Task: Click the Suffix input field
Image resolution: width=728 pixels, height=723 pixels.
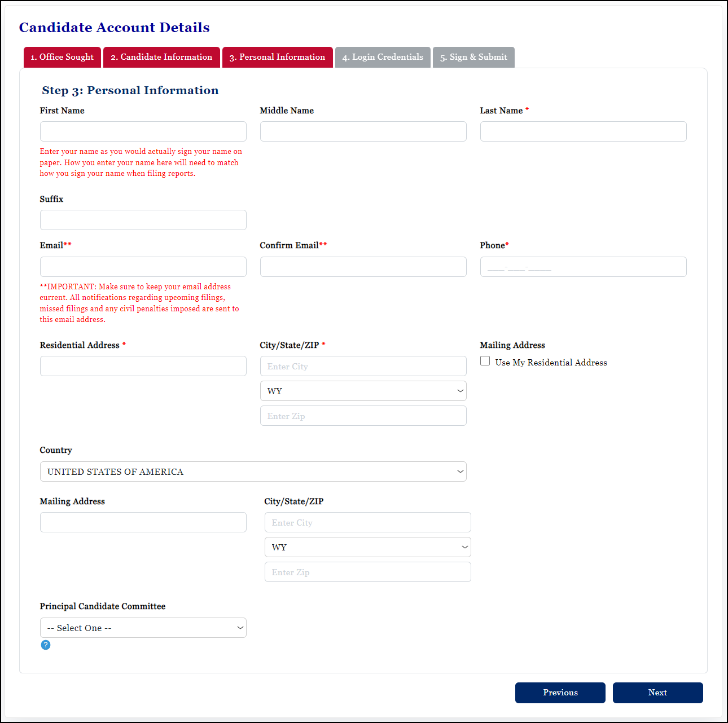Action: pos(143,219)
